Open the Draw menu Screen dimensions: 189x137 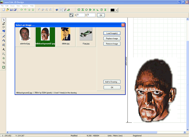click(x=12, y=6)
